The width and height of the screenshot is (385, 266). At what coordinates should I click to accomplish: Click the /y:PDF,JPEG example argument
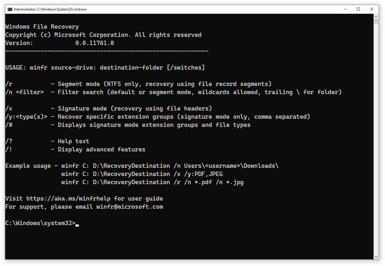pyautogui.click(x=203, y=174)
